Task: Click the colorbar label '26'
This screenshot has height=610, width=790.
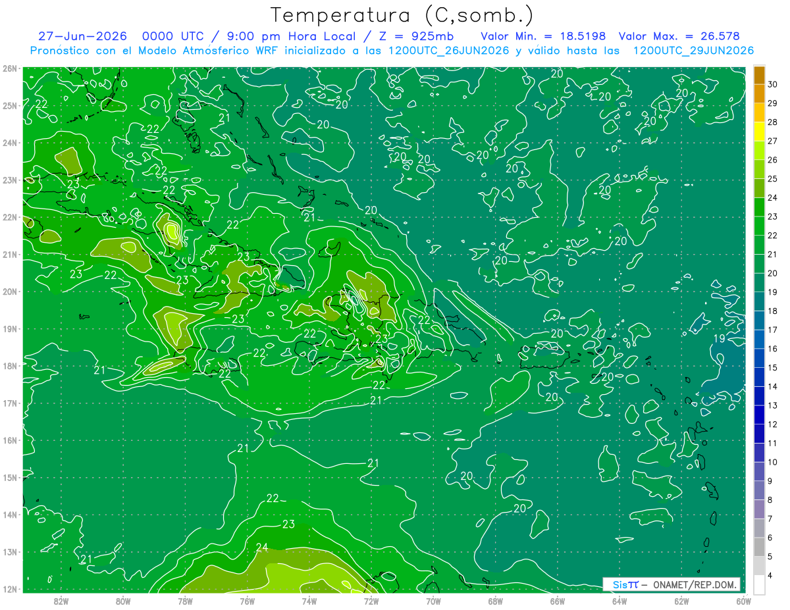Action: point(772,160)
